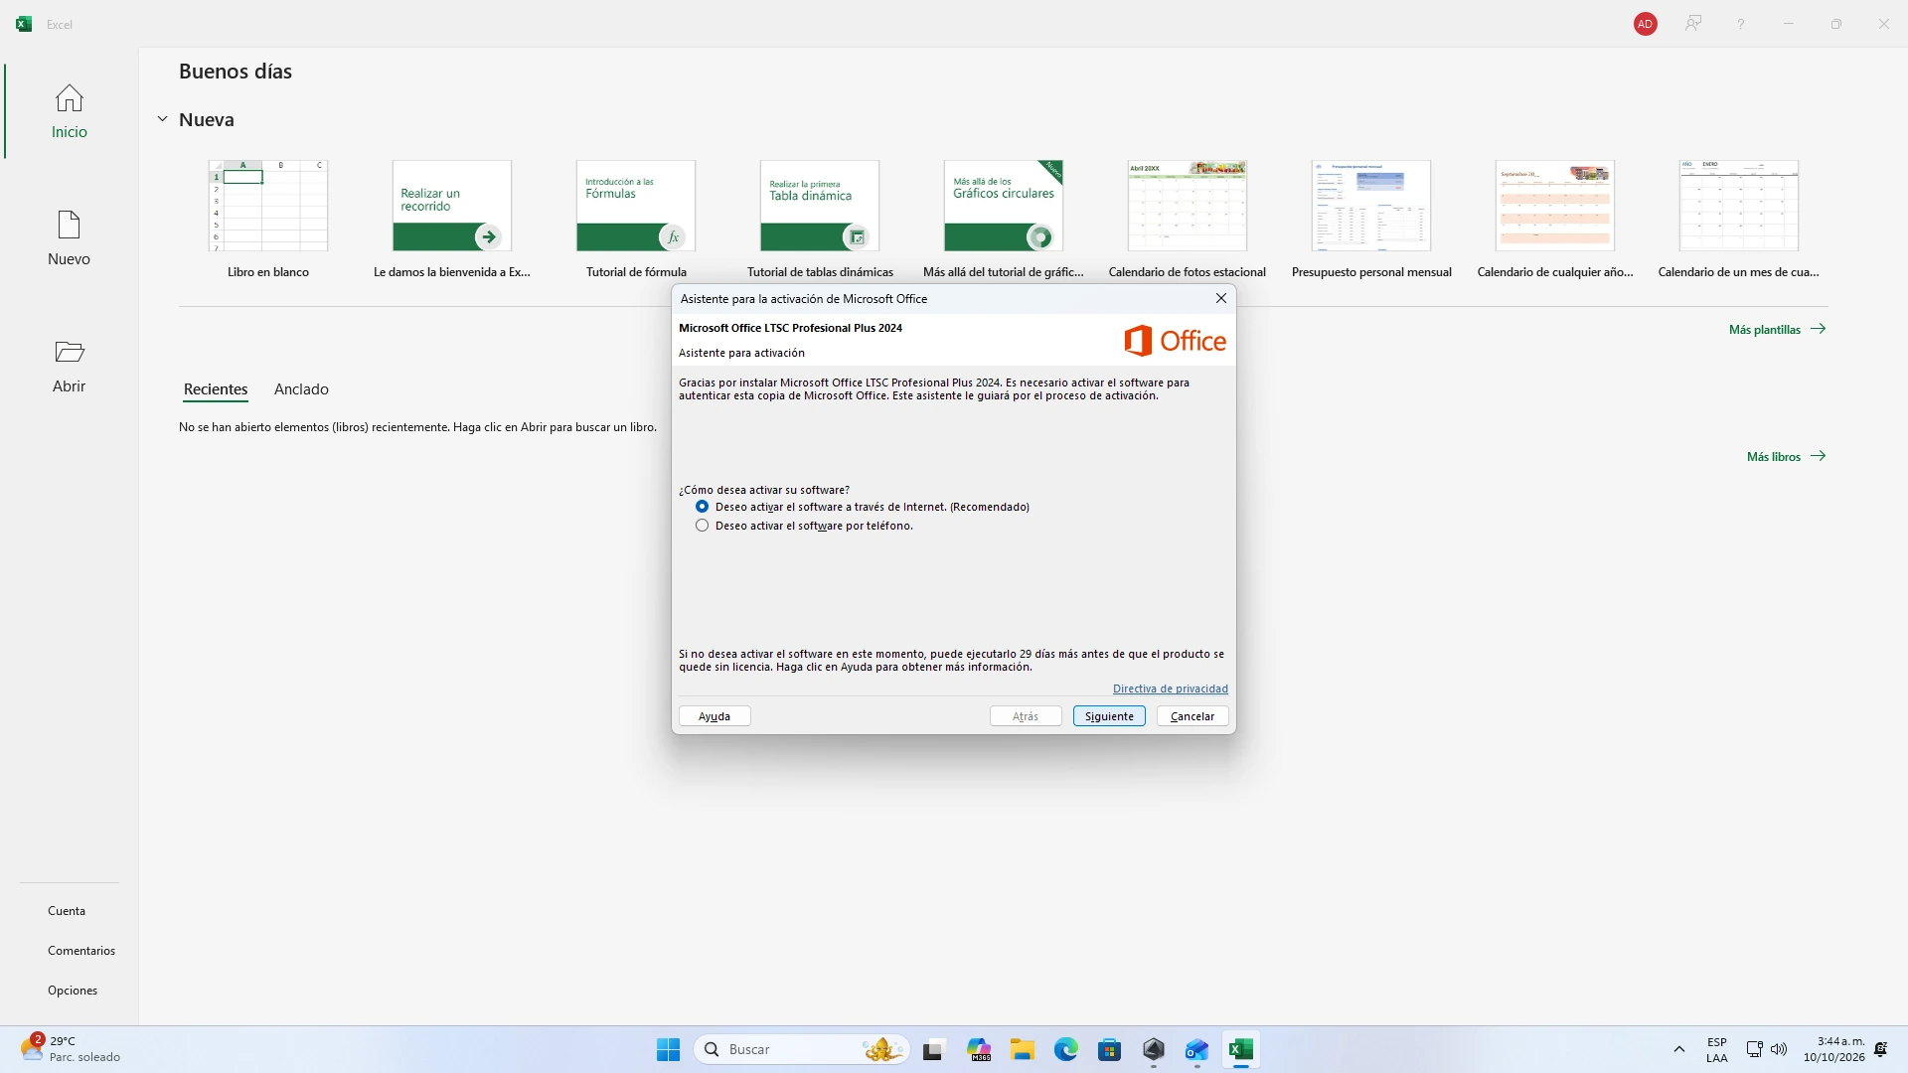Switch to the Anclado tab

click(x=301, y=389)
